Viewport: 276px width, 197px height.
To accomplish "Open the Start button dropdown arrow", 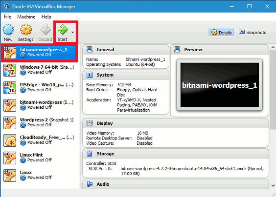I will [x=72, y=32].
